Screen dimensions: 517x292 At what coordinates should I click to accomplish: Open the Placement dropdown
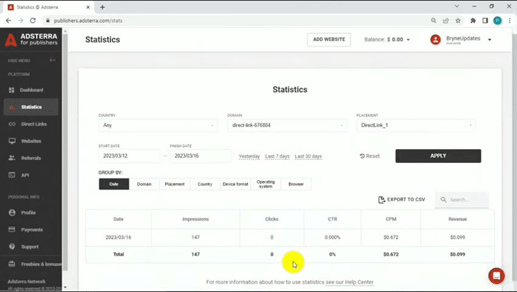(416, 125)
